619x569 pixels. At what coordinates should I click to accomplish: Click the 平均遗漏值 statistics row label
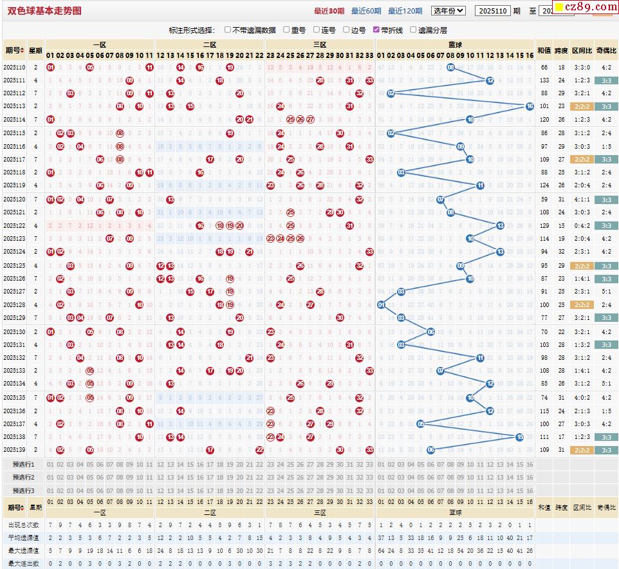(x=23, y=538)
